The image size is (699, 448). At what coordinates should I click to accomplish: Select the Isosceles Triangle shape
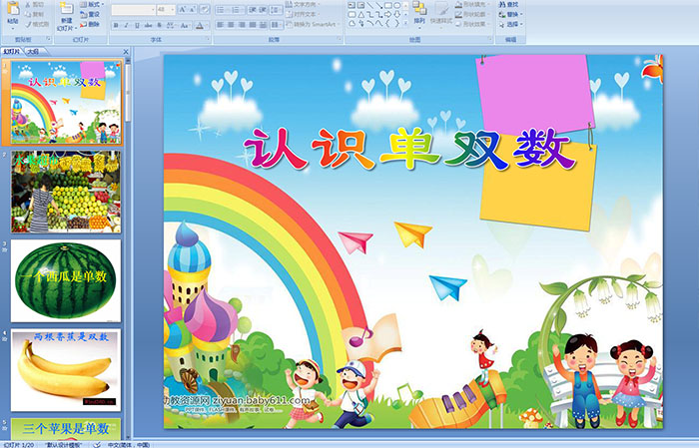(x=361, y=15)
